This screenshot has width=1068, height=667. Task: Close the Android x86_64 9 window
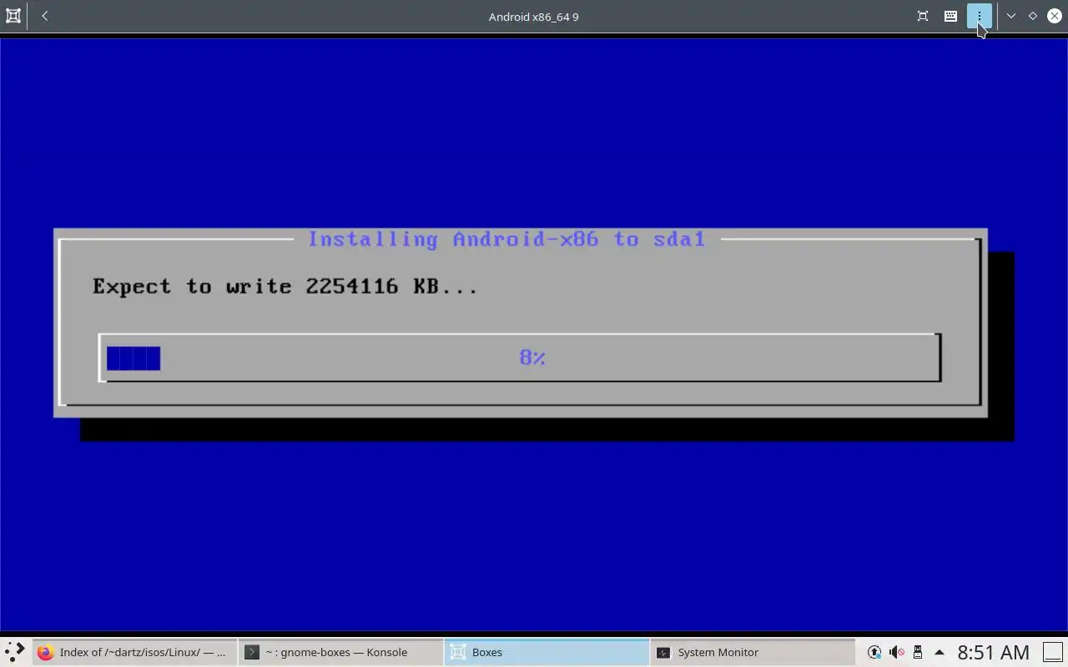(x=1055, y=16)
